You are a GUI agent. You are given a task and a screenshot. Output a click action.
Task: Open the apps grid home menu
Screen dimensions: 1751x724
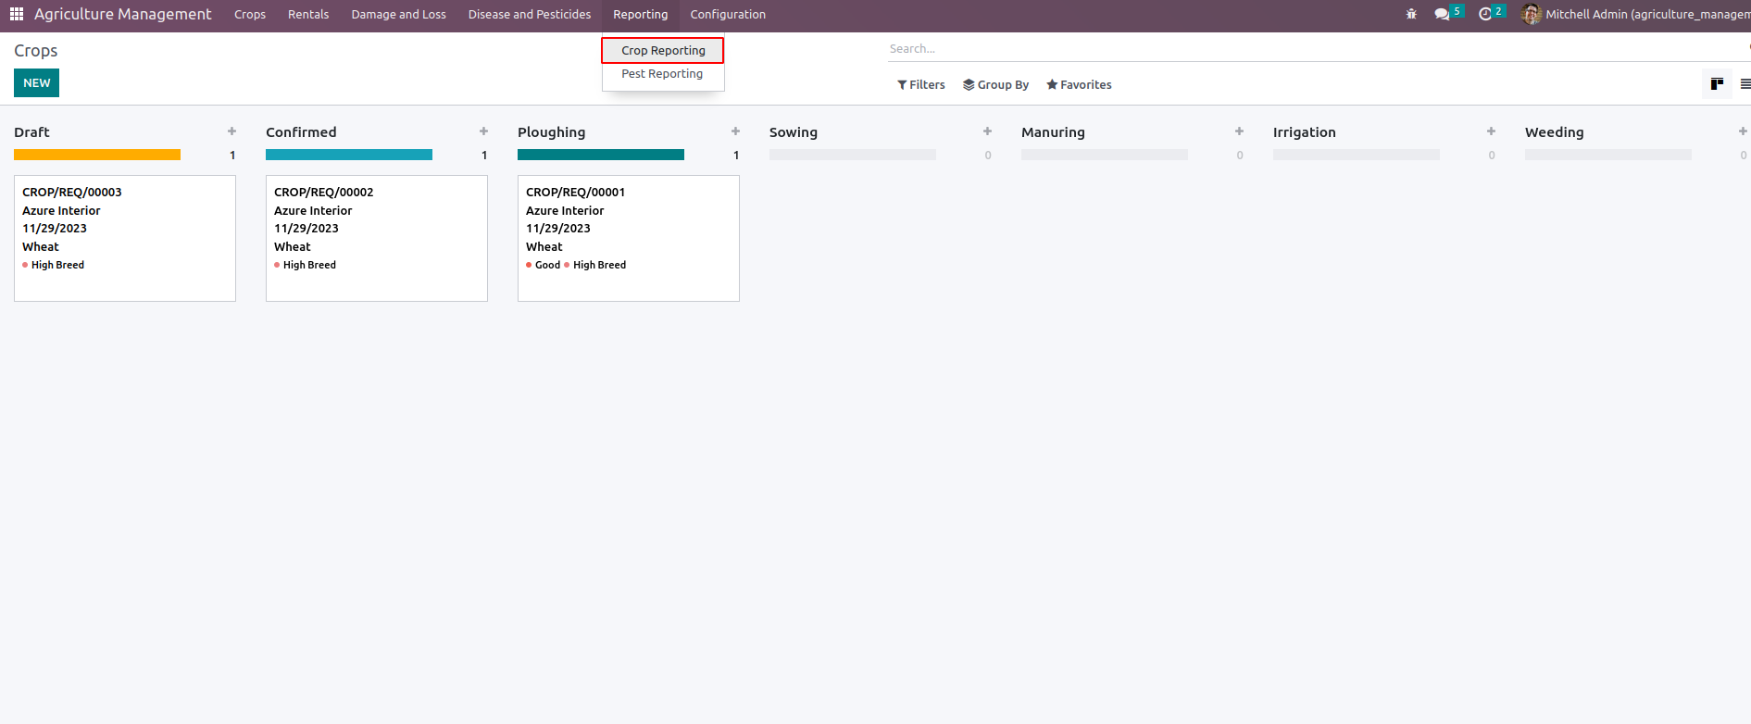pos(17,14)
